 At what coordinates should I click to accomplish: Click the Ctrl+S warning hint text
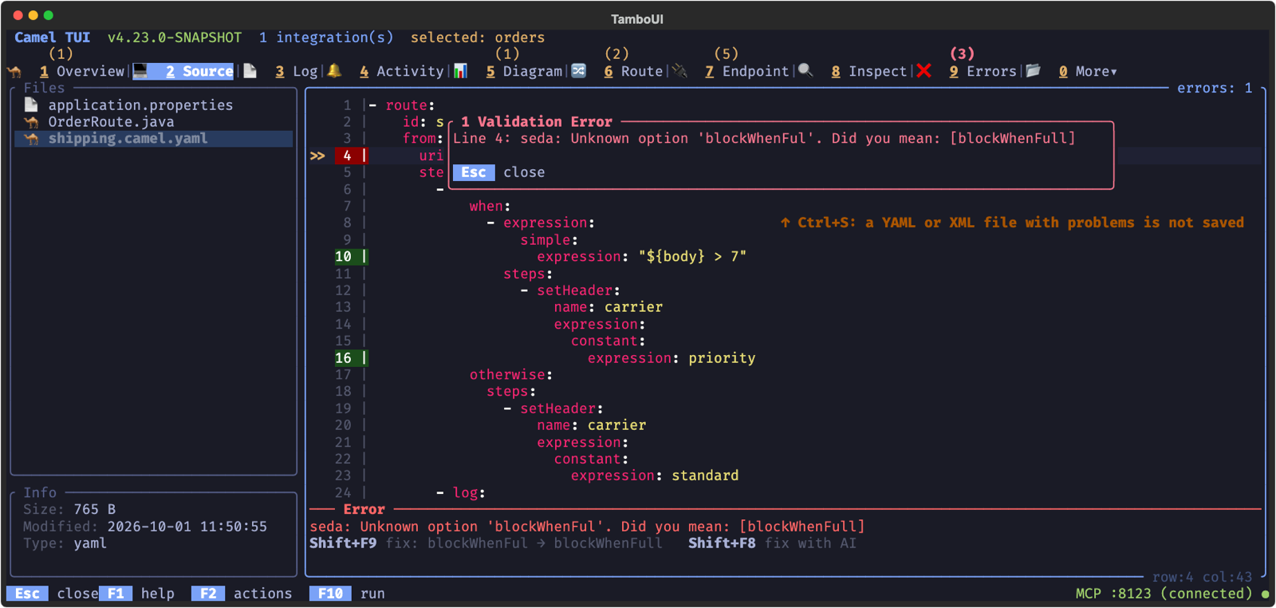(1012, 223)
